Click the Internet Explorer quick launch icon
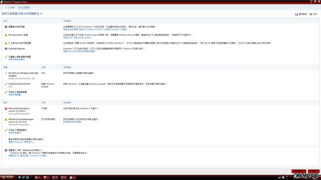This screenshot has height=180, width=321. [x=24, y=177]
